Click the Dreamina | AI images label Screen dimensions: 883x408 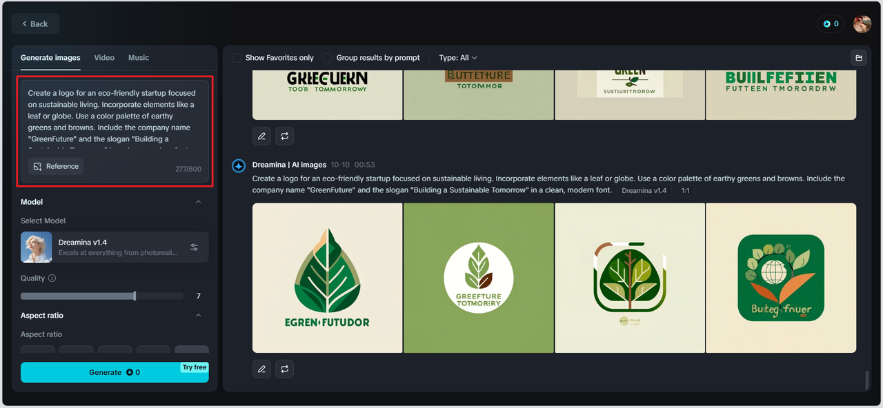[289, 165]
